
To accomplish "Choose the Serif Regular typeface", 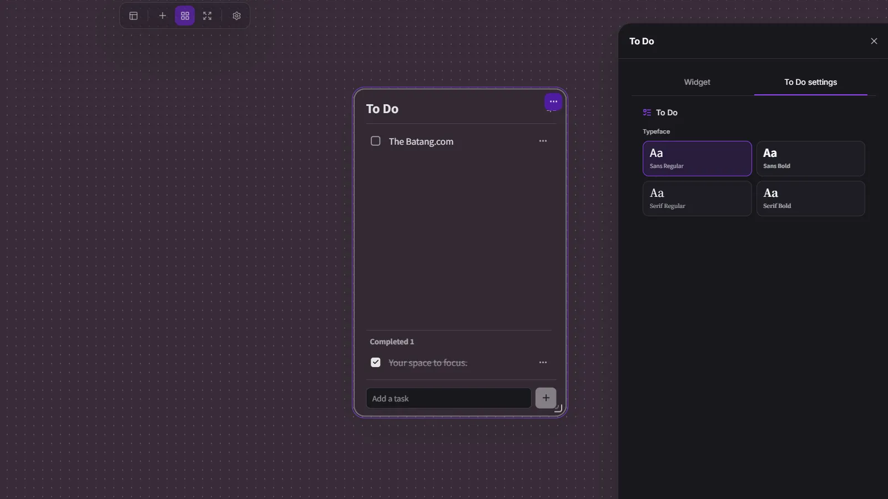I will point(697,198).
